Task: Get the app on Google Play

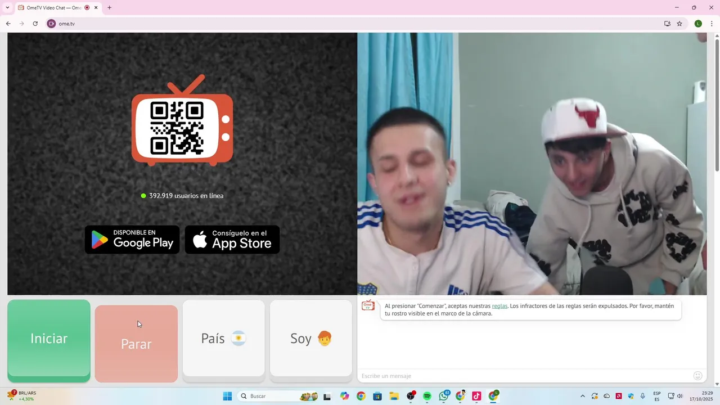Action: tap(132, 240)
